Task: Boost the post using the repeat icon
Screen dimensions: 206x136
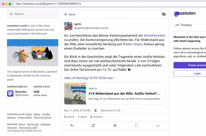Action: [93, 125]
